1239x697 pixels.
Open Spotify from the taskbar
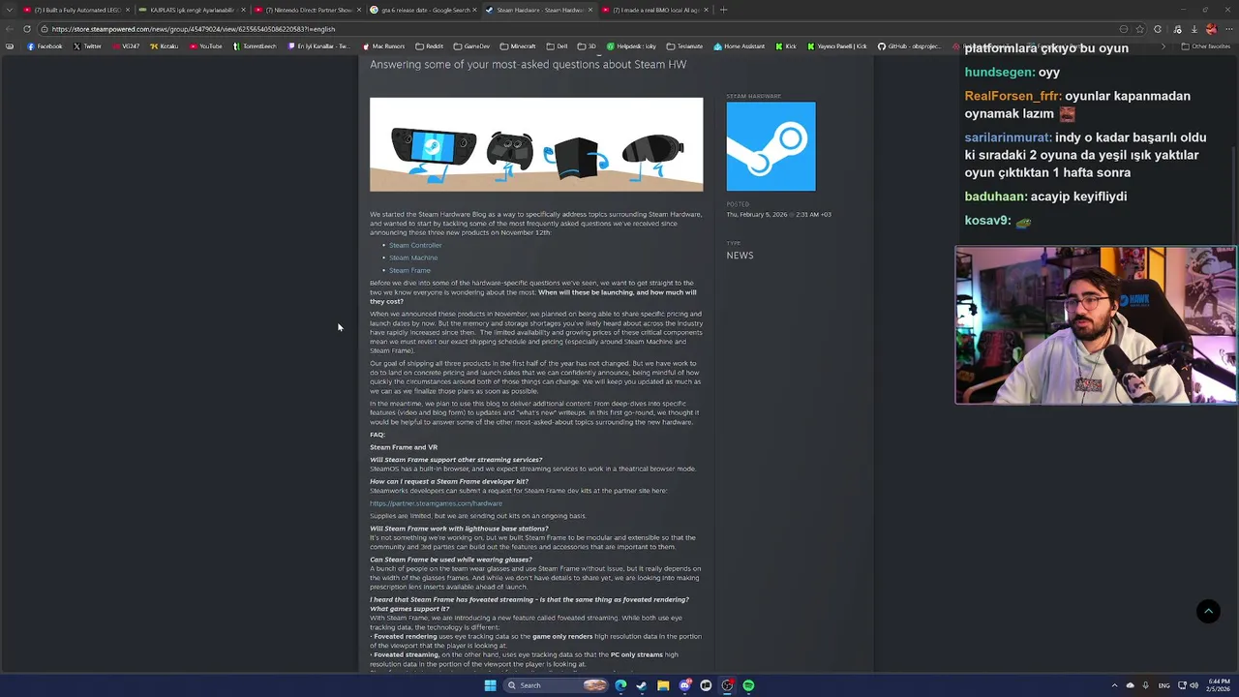pyautogui.click(x=748, y=685)
